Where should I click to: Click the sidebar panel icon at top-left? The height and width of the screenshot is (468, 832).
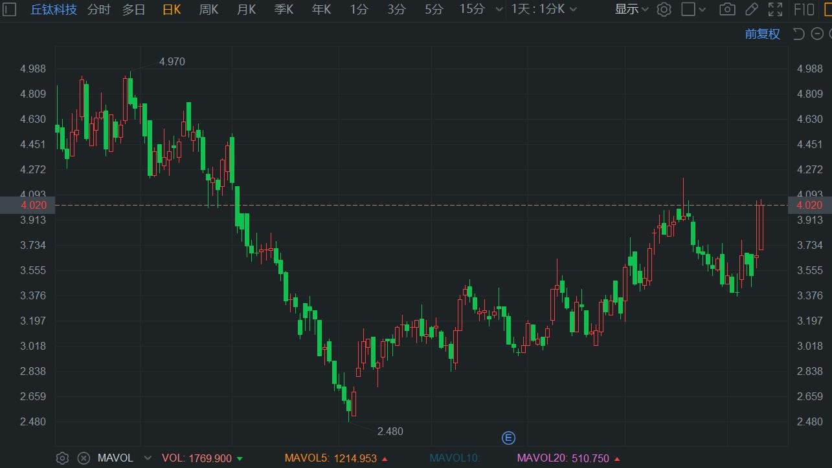point(9,9)
